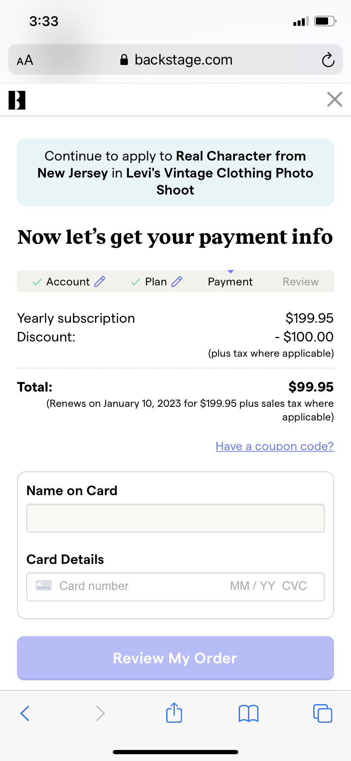Open the AA reader text options
Viewport: 351px width, 761px height.
(x=25, y=60)
